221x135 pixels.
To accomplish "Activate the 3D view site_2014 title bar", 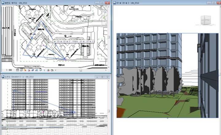I will [153, 2].
